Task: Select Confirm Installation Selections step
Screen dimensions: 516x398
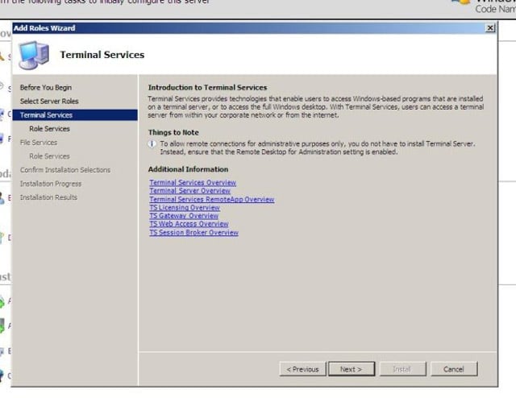Action: click(x=65, y=170)
